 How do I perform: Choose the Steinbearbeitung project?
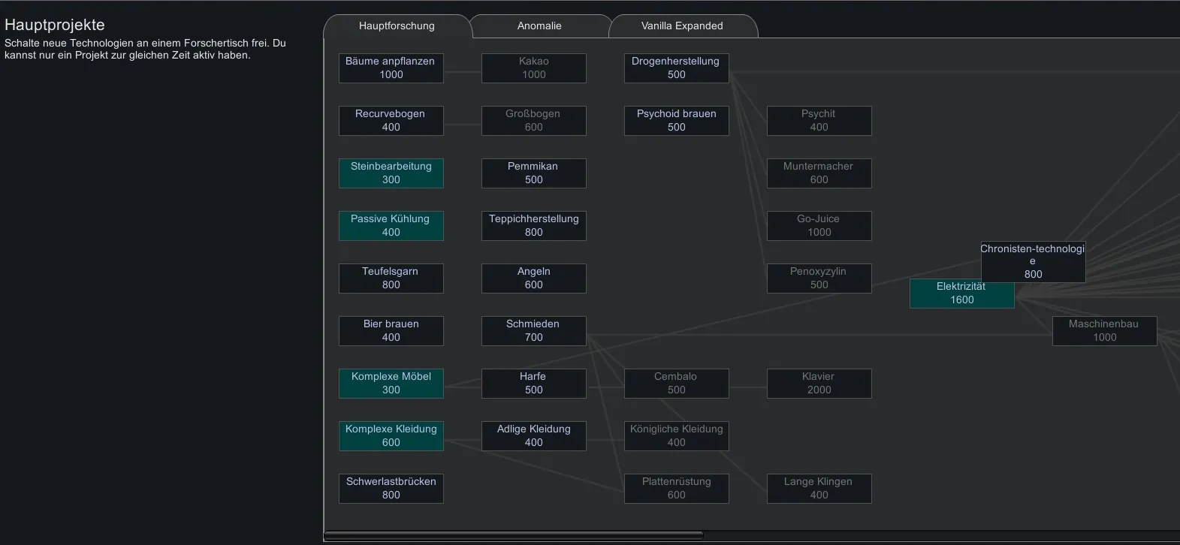pyautogui.click(x=391, y=173)
